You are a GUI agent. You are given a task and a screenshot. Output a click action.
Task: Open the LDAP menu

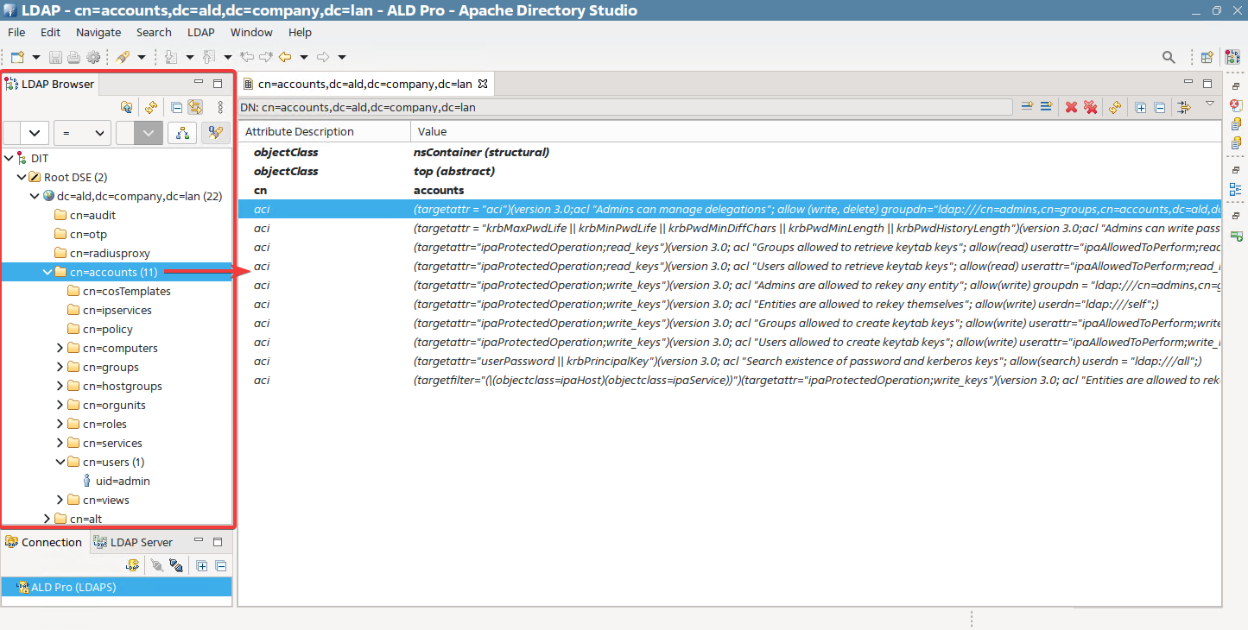pos(201,32)
